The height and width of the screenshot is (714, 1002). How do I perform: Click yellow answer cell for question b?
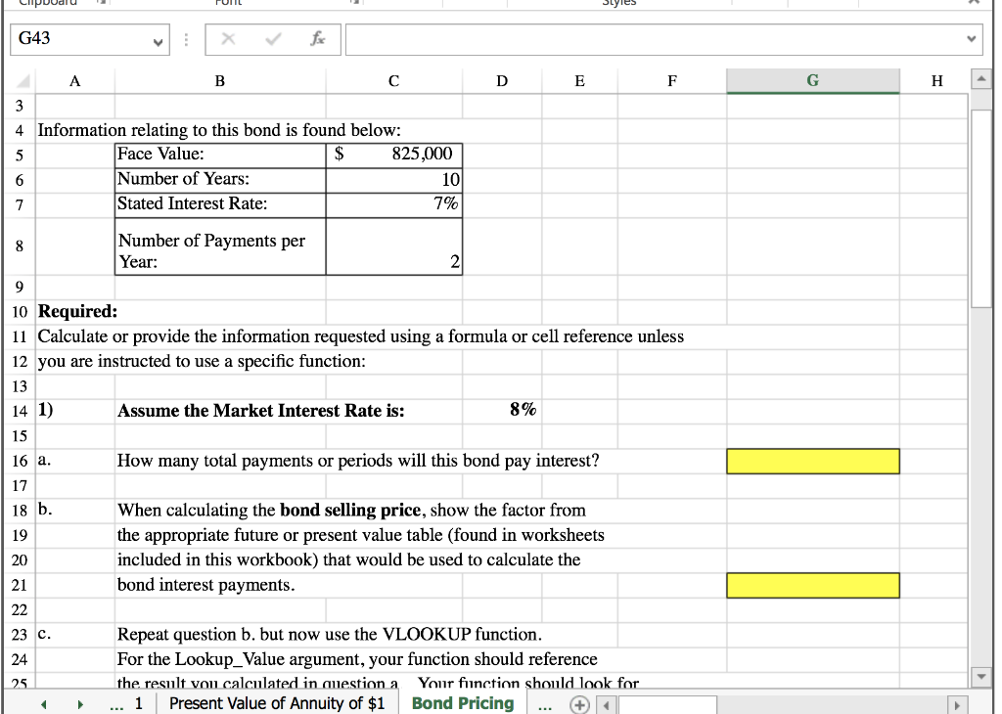pos(813,585)
